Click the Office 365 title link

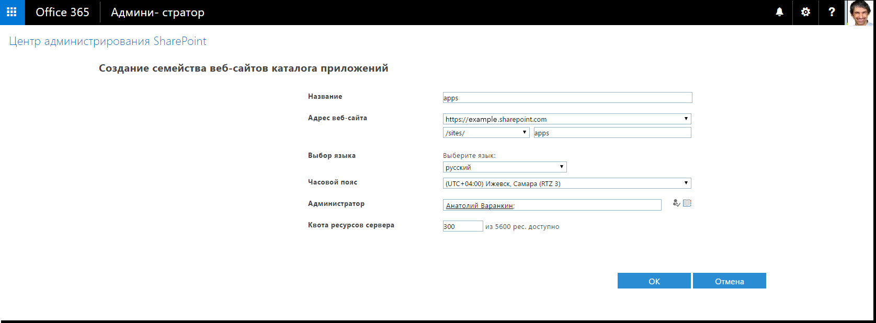pos(62,12)
